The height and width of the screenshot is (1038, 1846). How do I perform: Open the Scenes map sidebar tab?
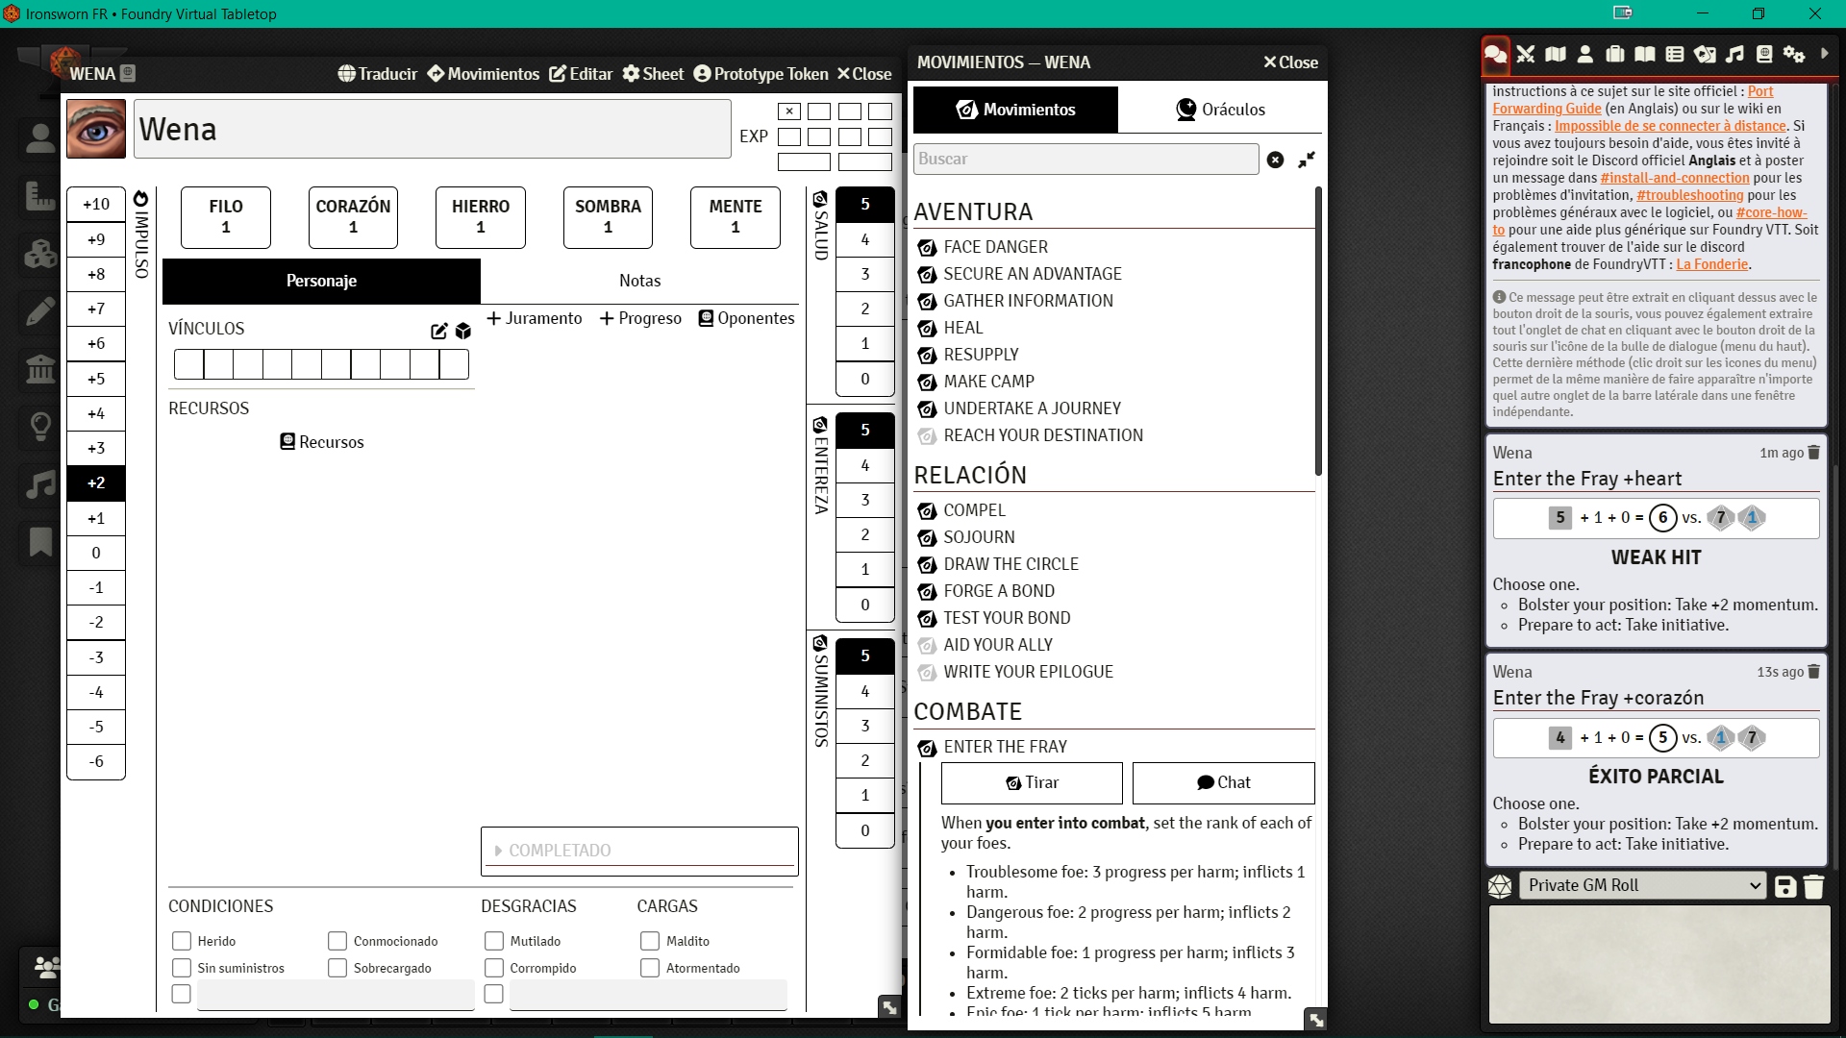click(x=1556, y=55)
